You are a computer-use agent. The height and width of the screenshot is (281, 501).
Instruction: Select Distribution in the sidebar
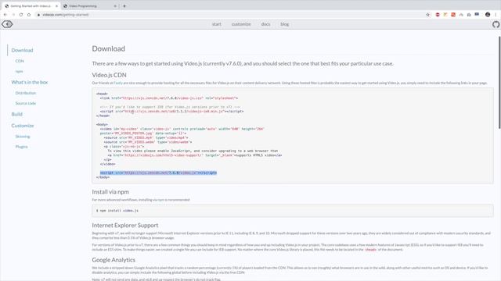click(26, 93)
